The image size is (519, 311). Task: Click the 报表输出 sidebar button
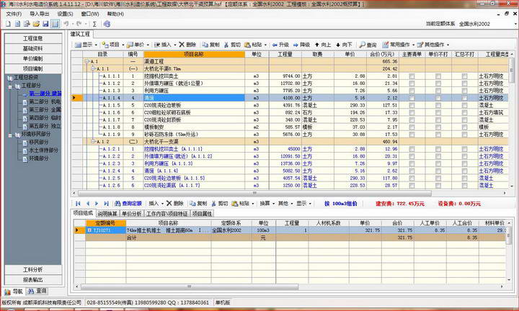(x=33, y=280)
